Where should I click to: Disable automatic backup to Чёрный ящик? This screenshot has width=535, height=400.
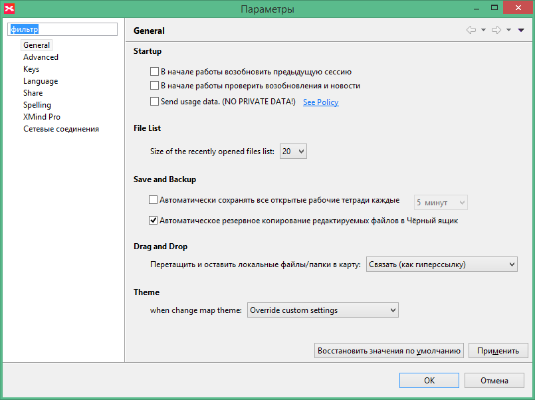coord(154,221)
